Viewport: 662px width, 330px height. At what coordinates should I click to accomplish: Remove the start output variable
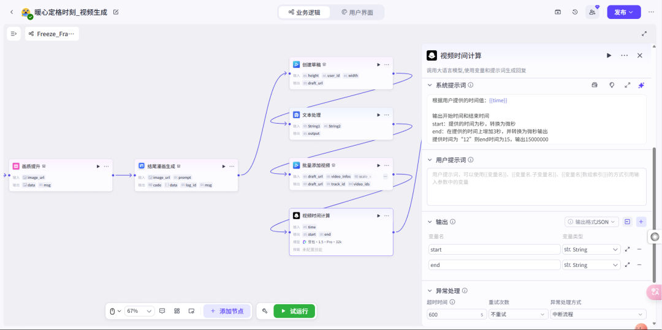coord(639,250)
